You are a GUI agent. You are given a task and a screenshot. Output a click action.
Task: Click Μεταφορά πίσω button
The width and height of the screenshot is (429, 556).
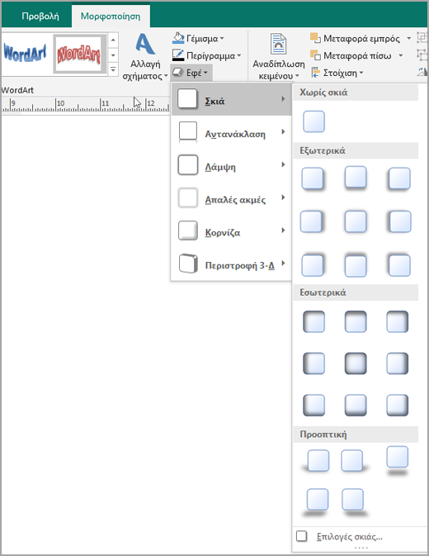tap(351, 55)
